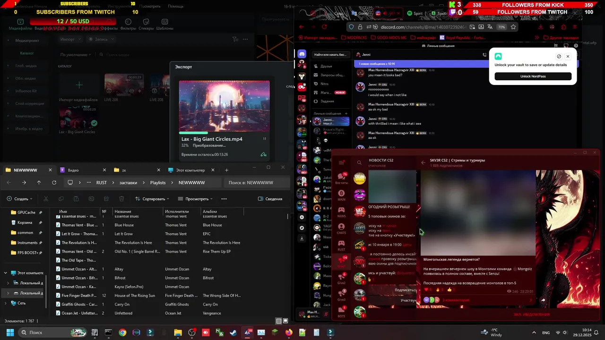Click Unlock NordPass button
Viewport: 605px width, 340px height.
point(533,76)
